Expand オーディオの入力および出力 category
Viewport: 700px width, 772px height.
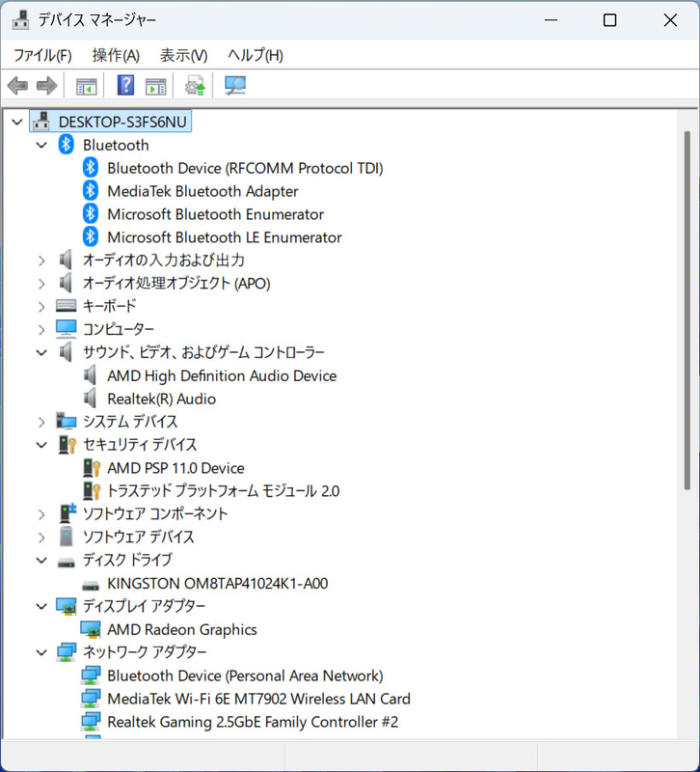tap(41, 261)
